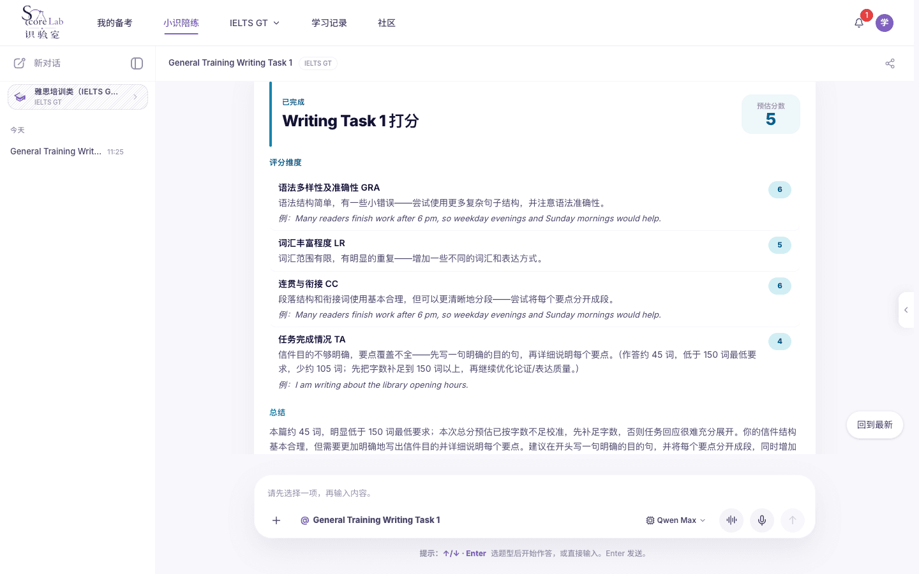Focus the message input field
The image size is (919, 574).
click(535, 493)
